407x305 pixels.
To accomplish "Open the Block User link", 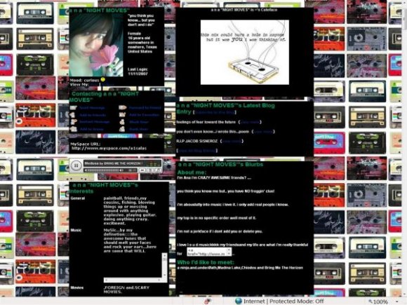I will click(139, 122).
